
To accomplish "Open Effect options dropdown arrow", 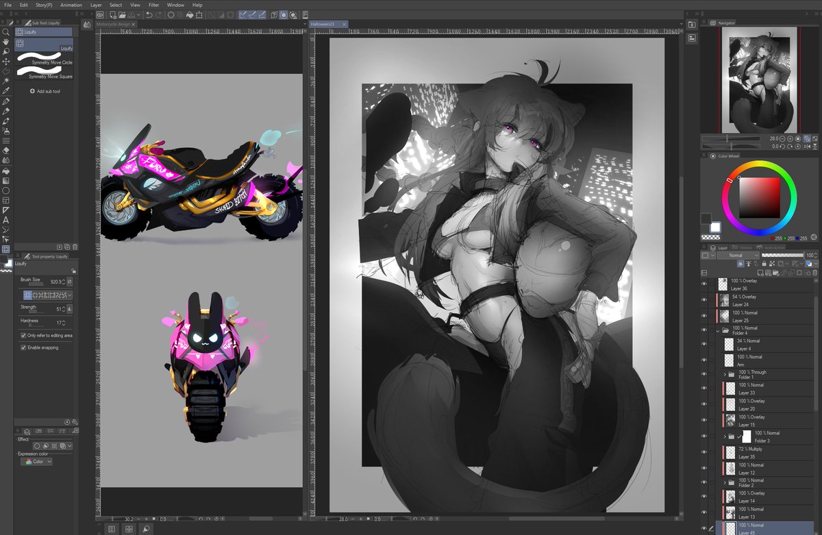I will 69,446.
